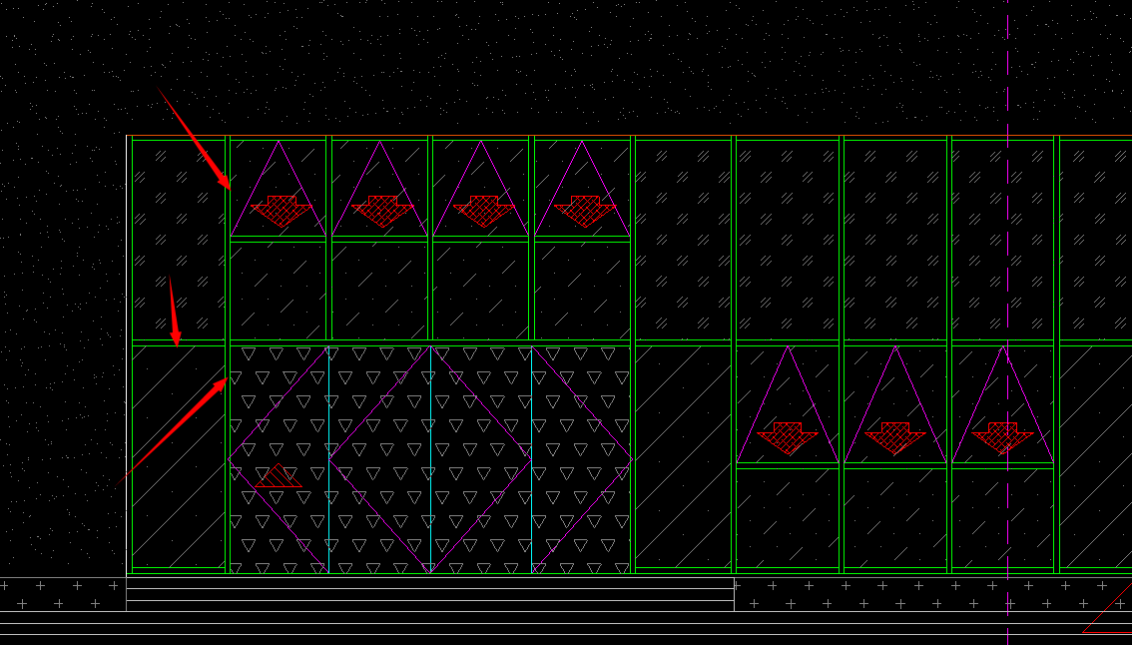Select the middle cyan vertical line

click(431, 459)
